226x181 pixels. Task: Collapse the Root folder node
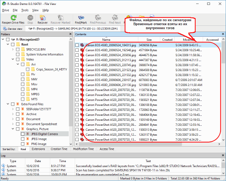8,44
